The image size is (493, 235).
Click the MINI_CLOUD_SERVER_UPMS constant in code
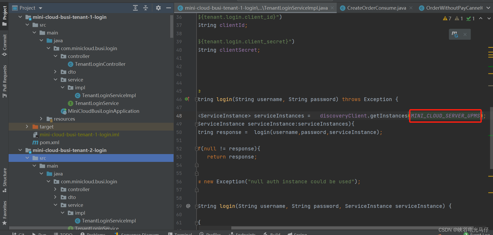click(445, 116)
